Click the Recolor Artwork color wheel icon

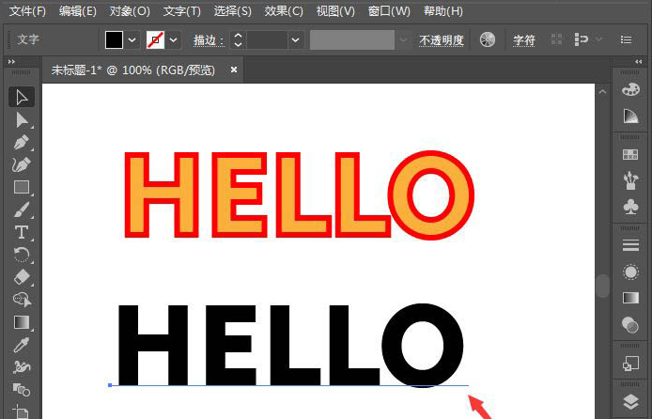coord(488,39)
